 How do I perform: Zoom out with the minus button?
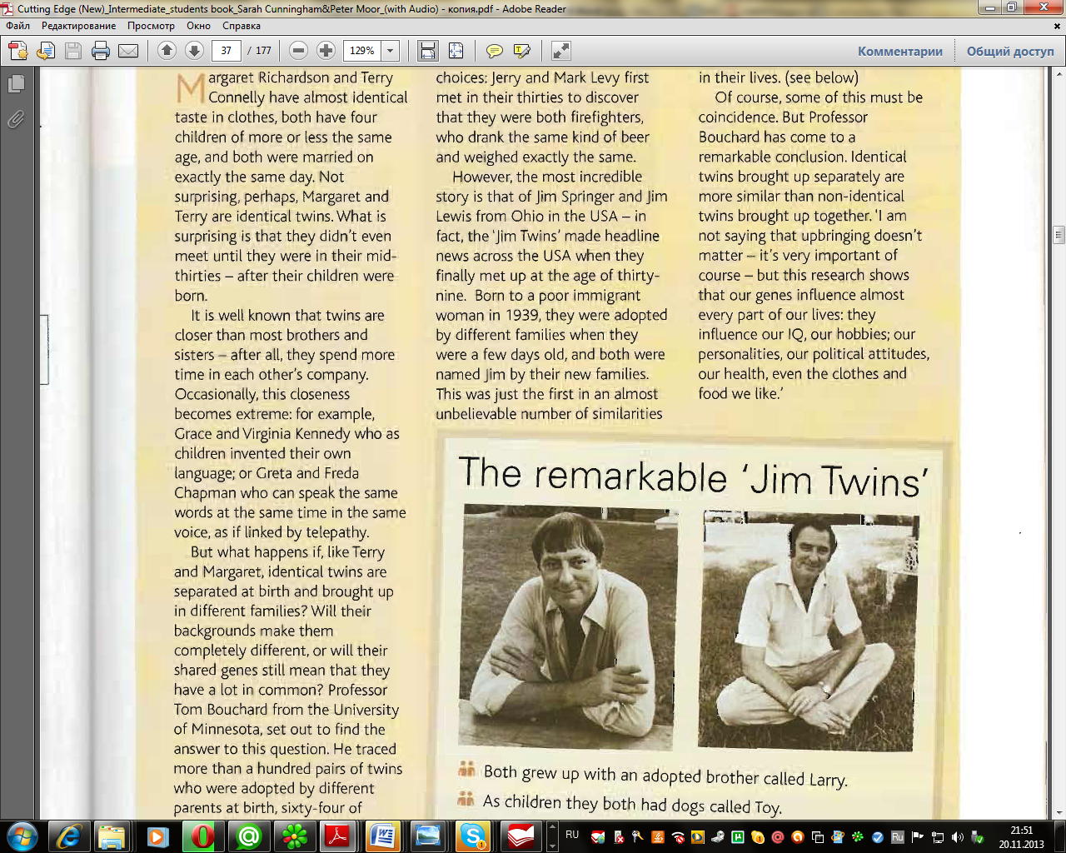(299, 51)
